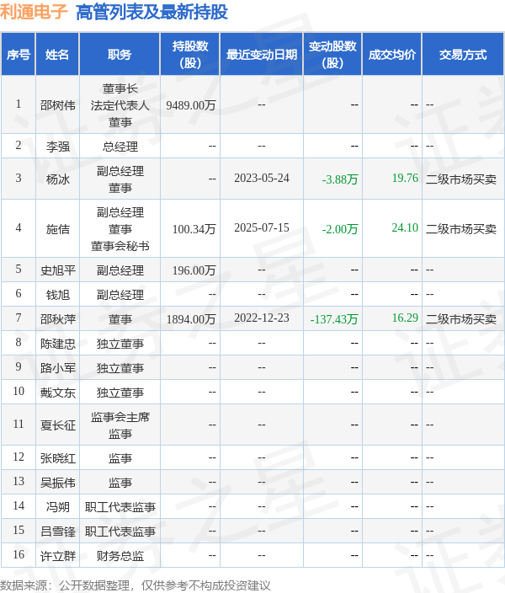Click the average price 24.10
505x593 pixels.
[x=405, y=227]
